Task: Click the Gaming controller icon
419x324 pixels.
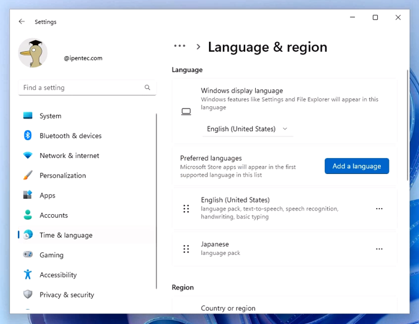Action: (x=28, y=254)
